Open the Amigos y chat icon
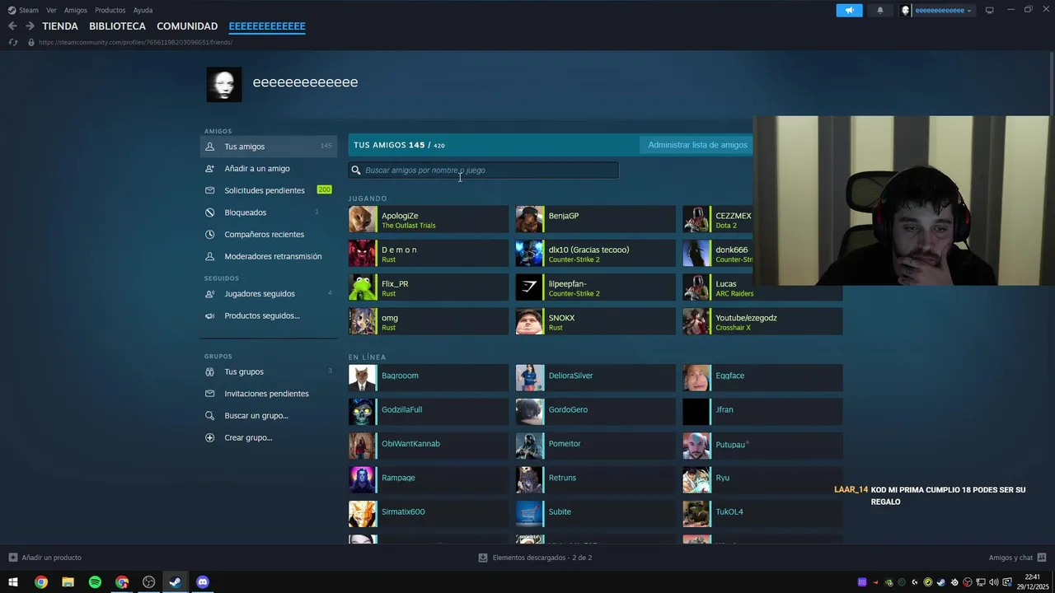The height and width of the screenshot is (593, 1055). pyautogui.click(x=1042, y=558)
